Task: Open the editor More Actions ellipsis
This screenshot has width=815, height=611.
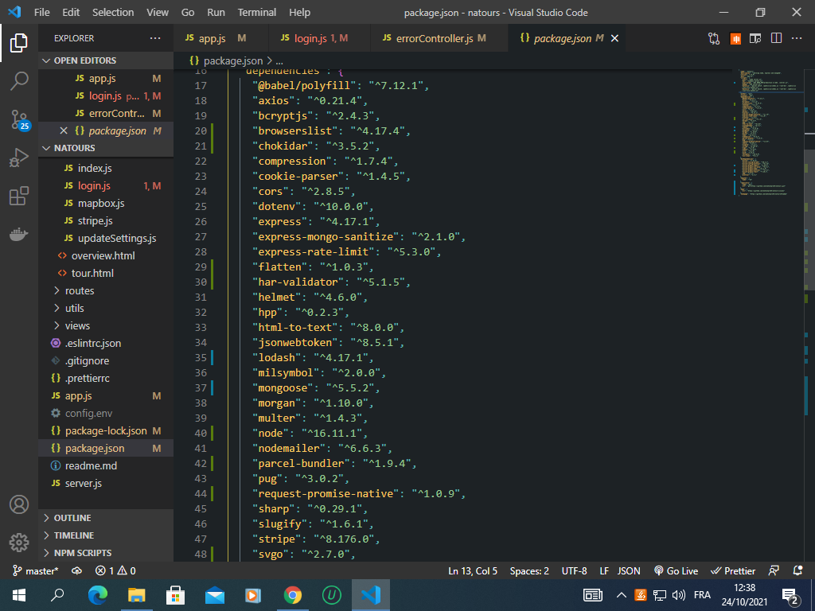Action: [796, 38]
